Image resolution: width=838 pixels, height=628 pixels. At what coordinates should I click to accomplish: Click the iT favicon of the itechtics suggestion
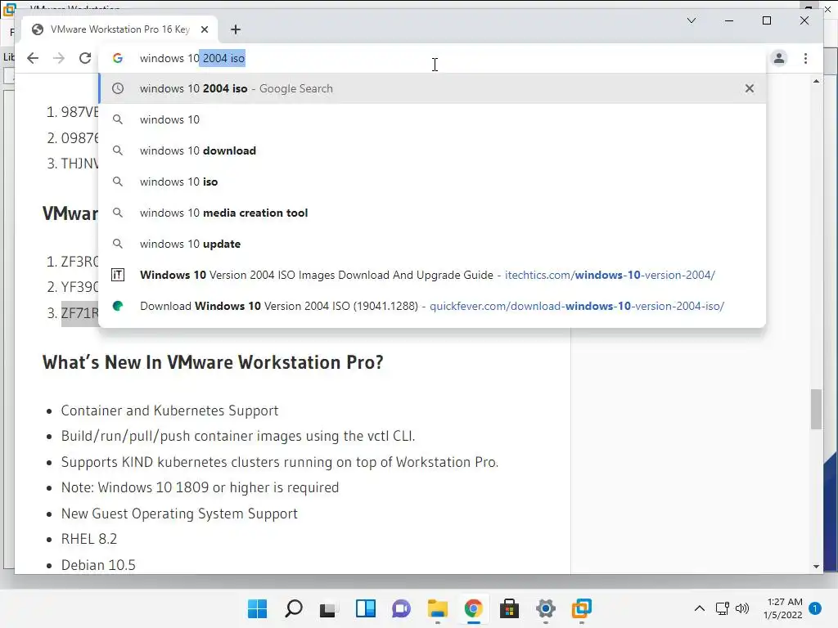pyautogui.click(x=118, y=275)
